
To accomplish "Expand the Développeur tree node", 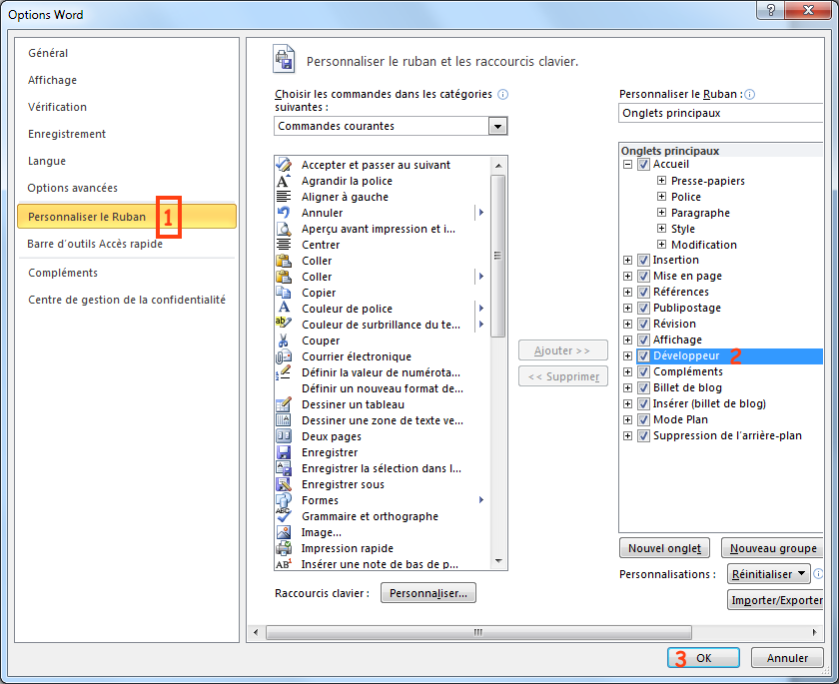I will (x=627, y=355).
